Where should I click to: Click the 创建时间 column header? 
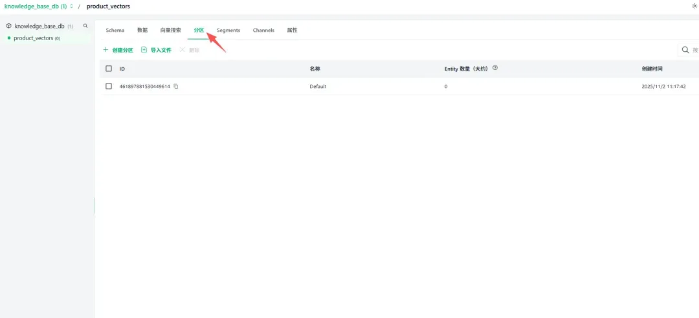click(x=652, y=69)
